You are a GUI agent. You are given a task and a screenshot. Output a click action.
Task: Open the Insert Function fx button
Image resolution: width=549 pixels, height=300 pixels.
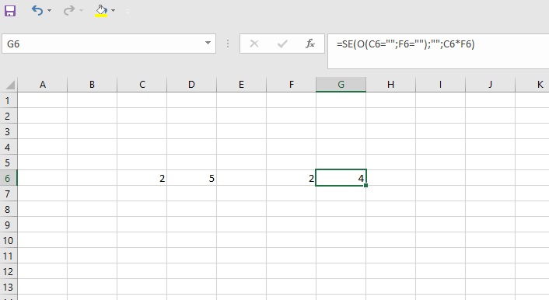(x=309, y=44)
